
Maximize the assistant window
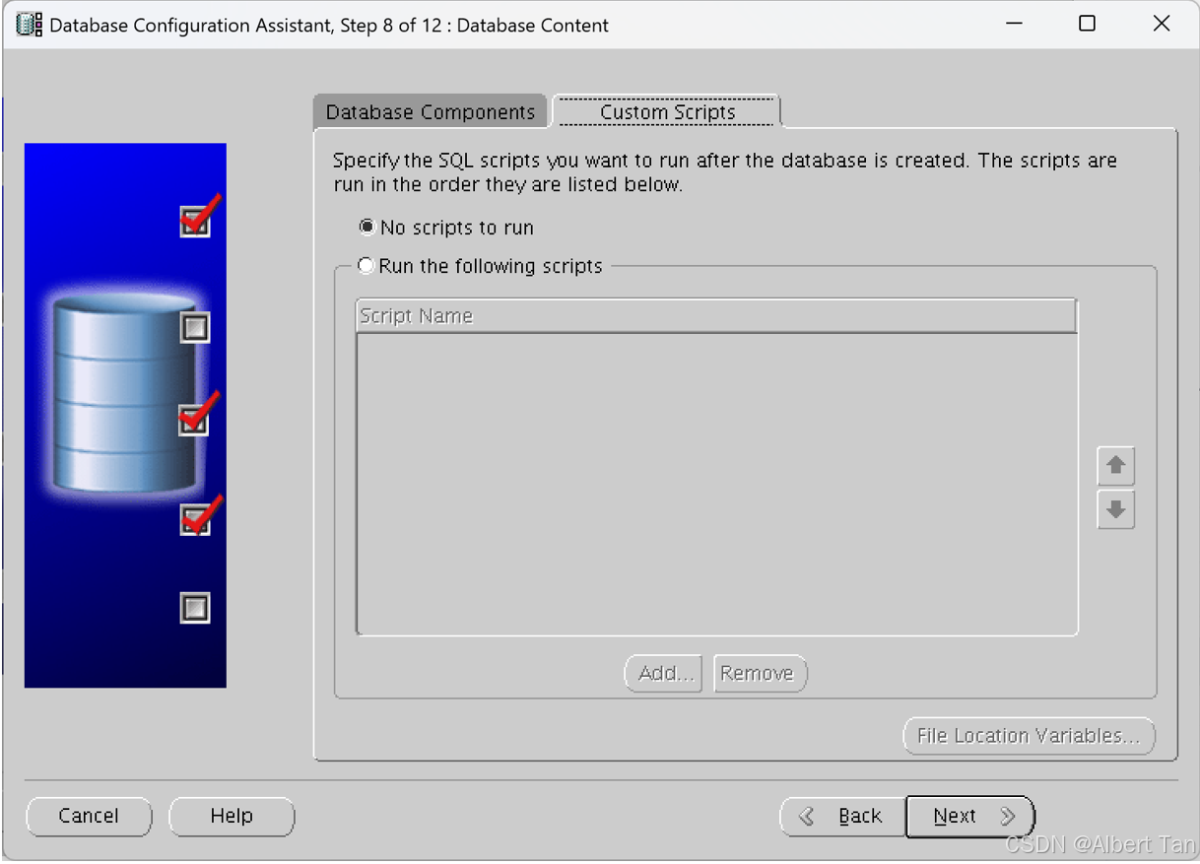(x=1088, y=24)
